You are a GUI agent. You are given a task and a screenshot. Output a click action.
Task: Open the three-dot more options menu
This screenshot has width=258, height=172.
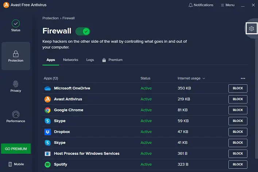coord(243,79)
